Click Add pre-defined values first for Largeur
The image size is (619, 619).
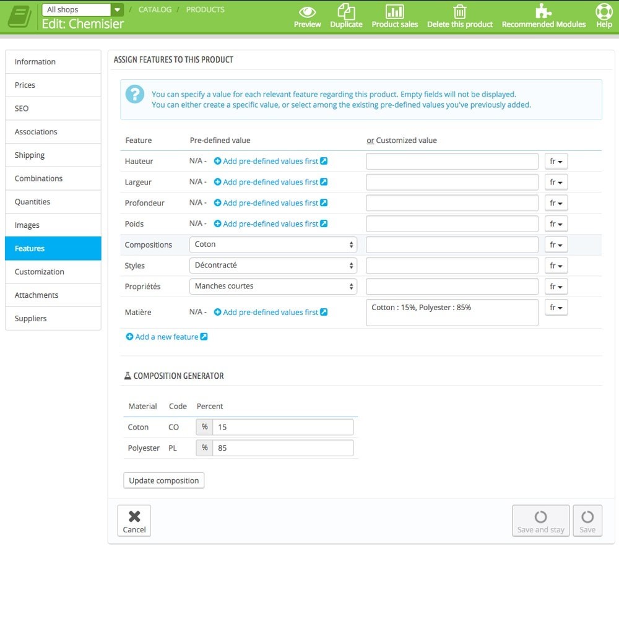click(271, 182)
